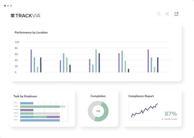Screen dimensions: 194x138
Task: Select the Performance by Location title
Action: click(x=31, y=32)
